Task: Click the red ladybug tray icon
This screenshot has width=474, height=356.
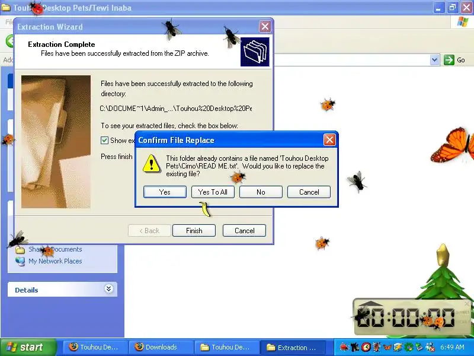Action: [x=344, y=347]
